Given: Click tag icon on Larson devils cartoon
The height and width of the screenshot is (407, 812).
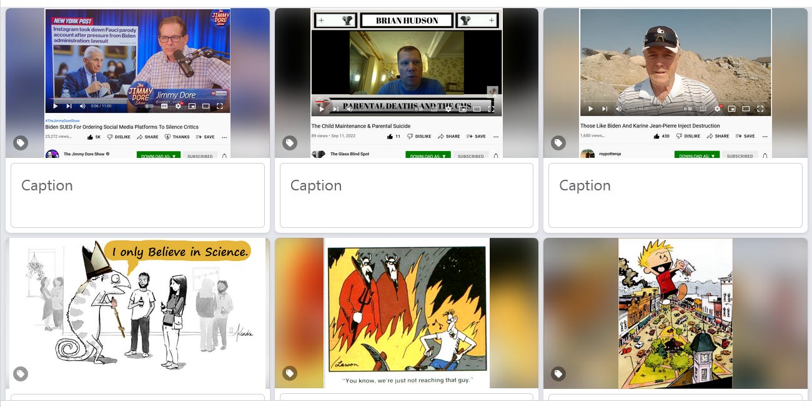Looking at the screenshot, I should tap(290, 374).
